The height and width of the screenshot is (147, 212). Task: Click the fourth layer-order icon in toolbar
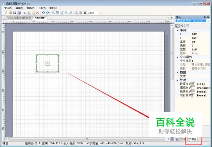pos(66,13)
